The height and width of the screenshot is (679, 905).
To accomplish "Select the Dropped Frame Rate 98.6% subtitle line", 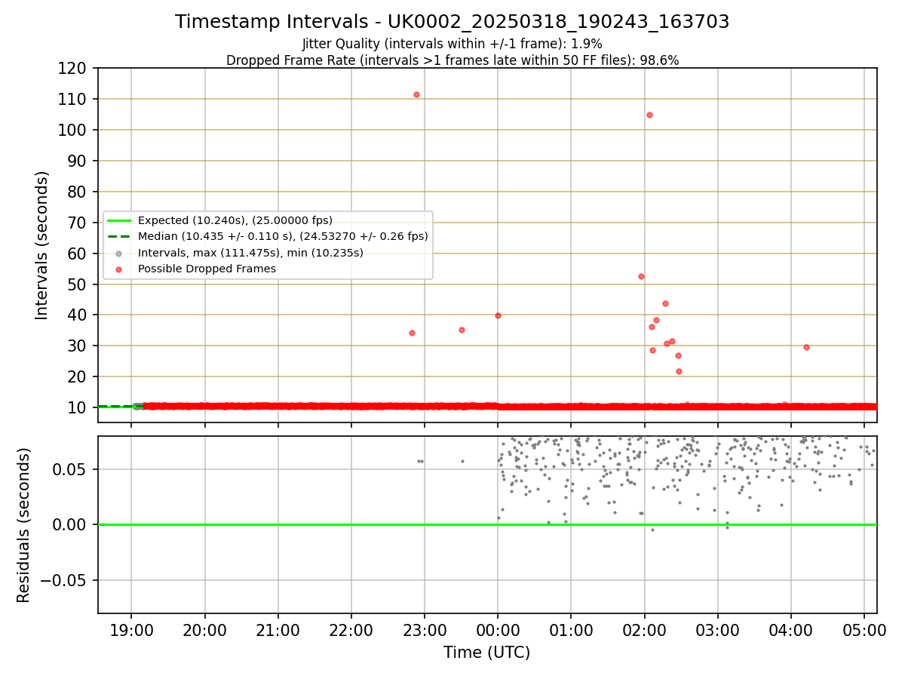I will click(452, 60).
